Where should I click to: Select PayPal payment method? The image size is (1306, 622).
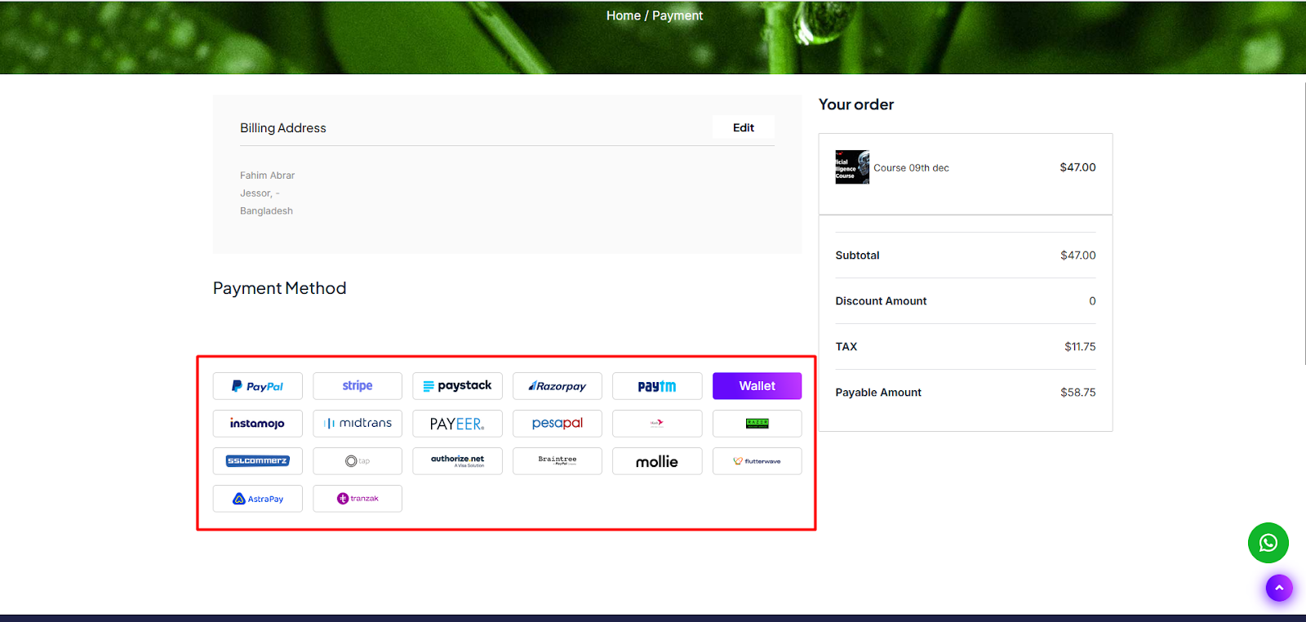click(x=258, y=386)
